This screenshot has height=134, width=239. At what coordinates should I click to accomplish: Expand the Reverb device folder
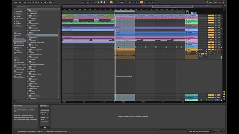tap(28, 82)
